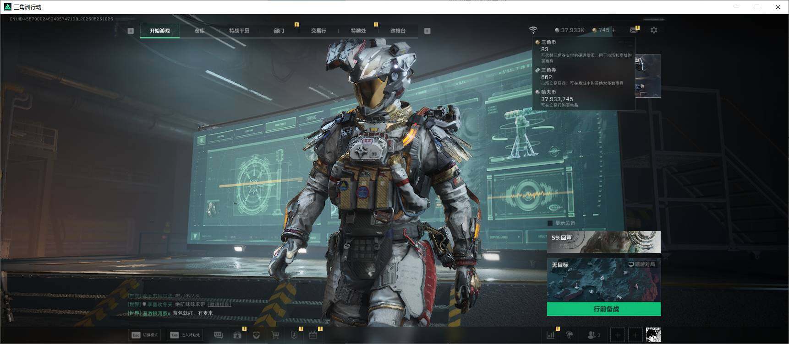
Task: Click the second empty teammate slot
Action: [x=635, y=335]
